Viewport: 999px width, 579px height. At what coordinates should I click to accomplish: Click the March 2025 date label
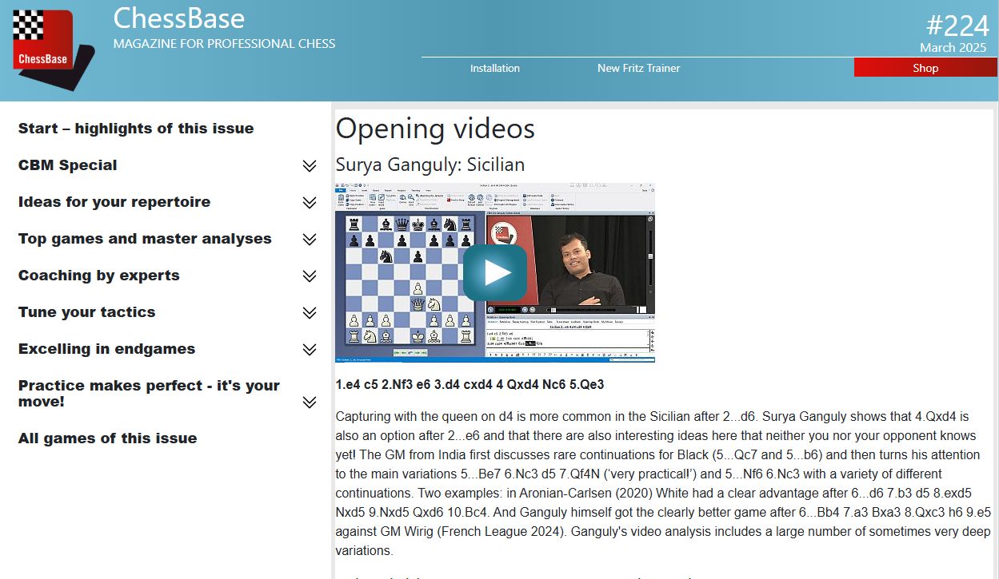[953, 47]
